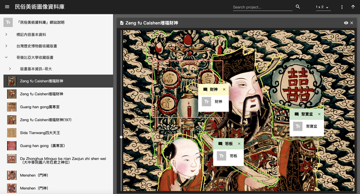Collapse the 哥倫比亞大學收藏版畫 folder
Screen dimensions: 360x194
(x=6, y=57)
